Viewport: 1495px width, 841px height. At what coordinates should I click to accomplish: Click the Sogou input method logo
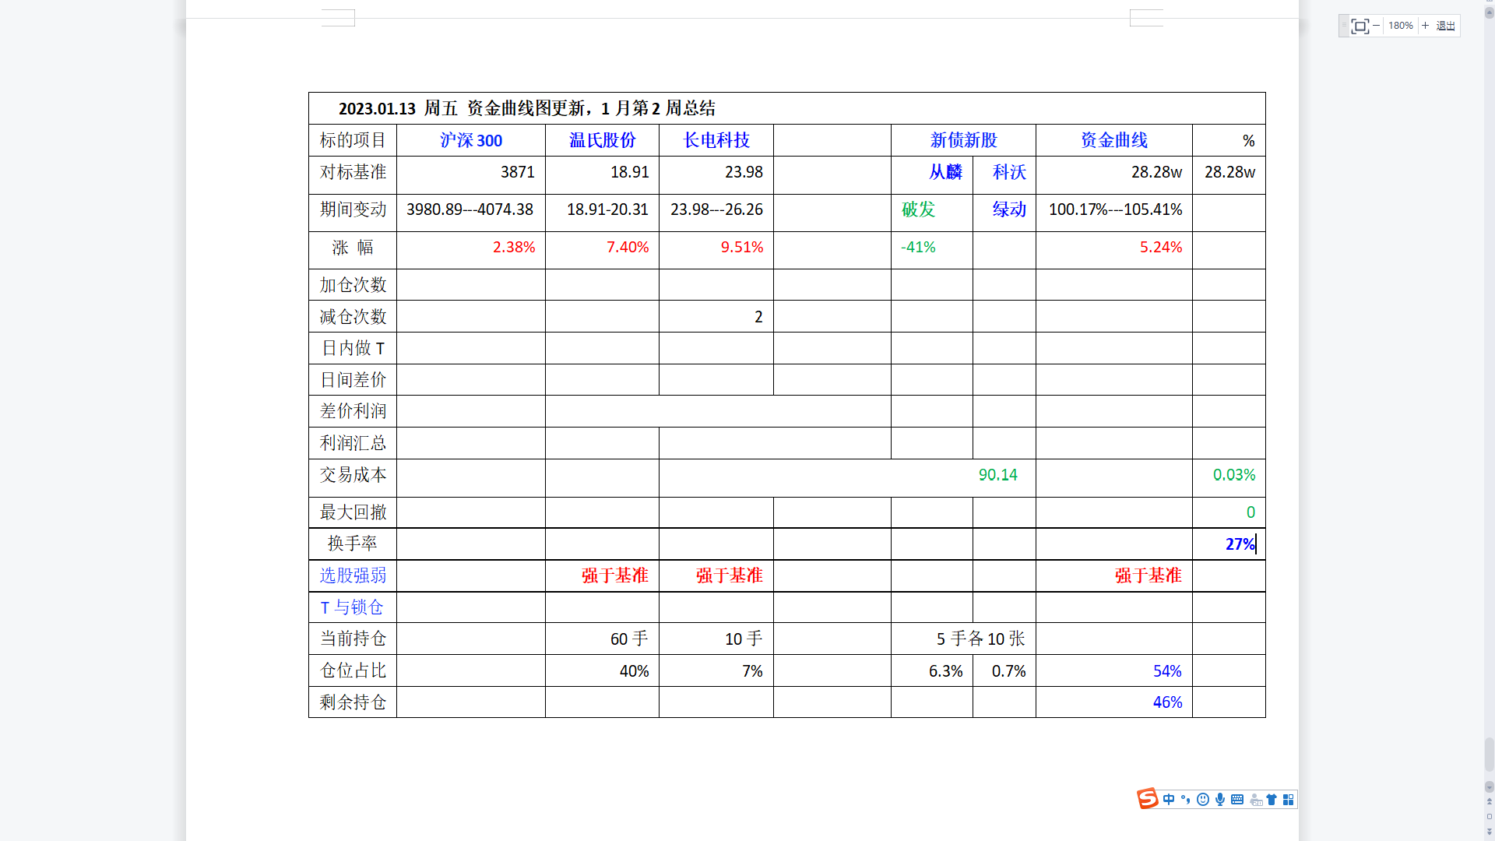(x=1147, y=799)
